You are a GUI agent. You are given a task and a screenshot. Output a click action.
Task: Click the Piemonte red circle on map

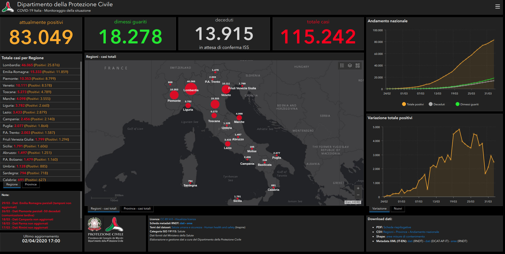[174, 95]
